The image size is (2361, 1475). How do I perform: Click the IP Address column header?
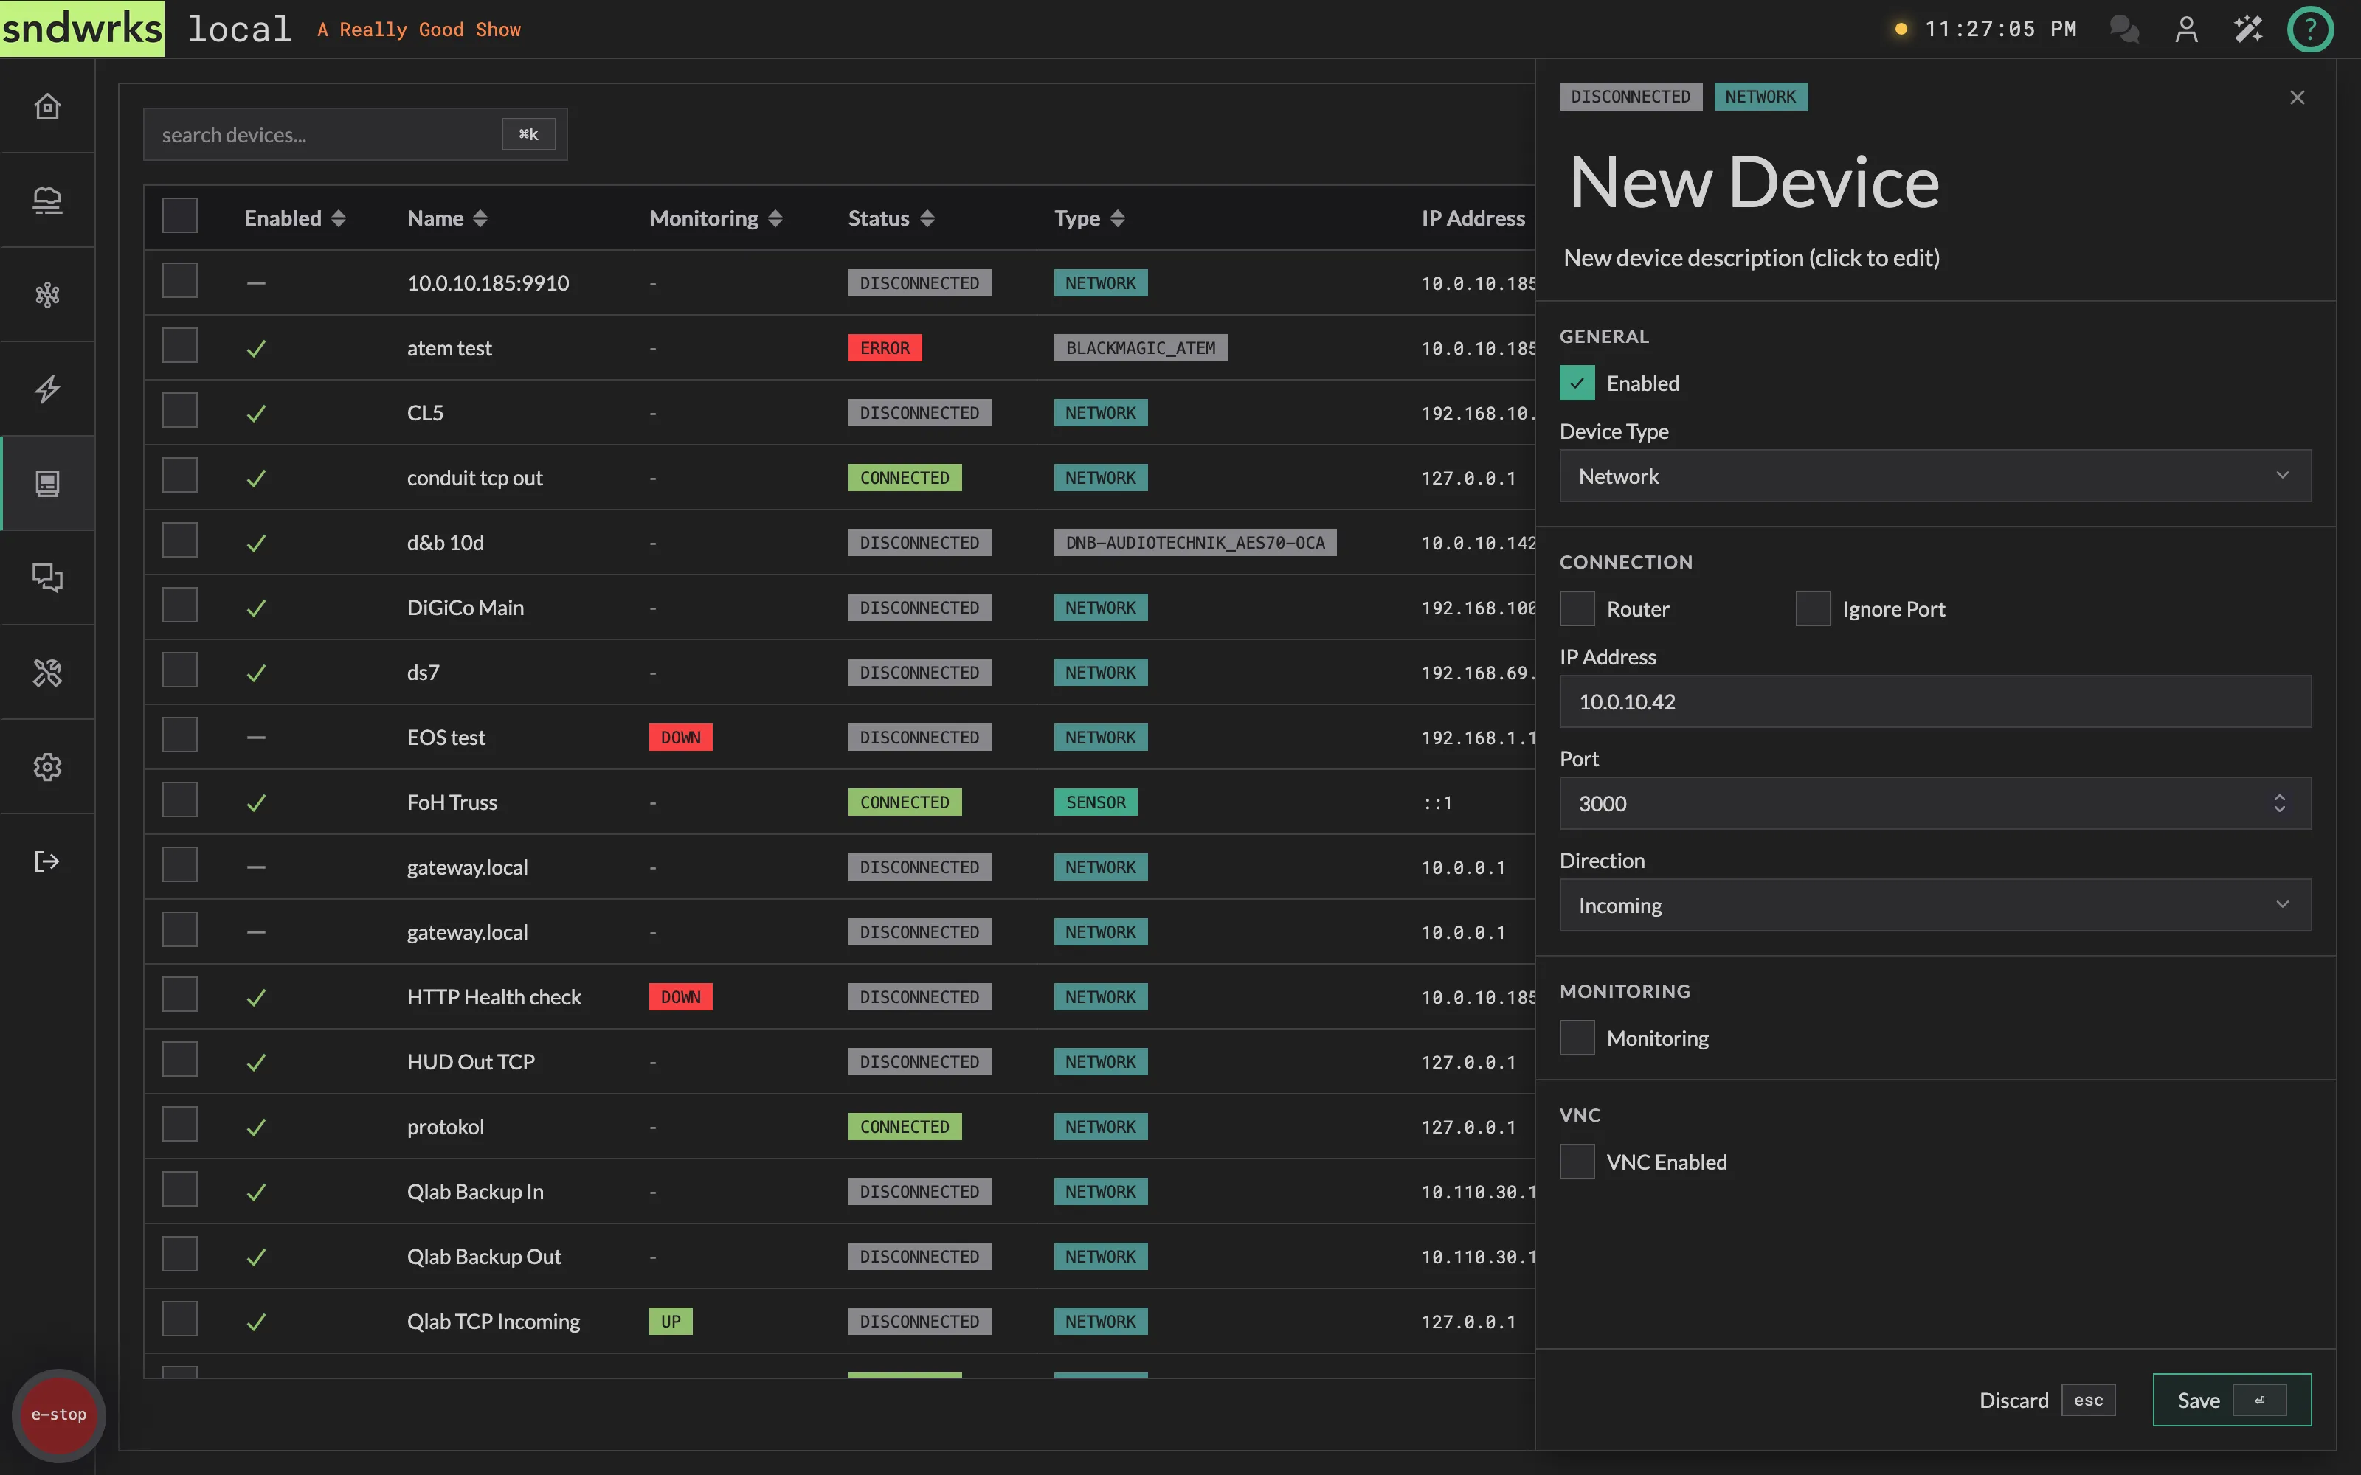tap(1472, 218)
